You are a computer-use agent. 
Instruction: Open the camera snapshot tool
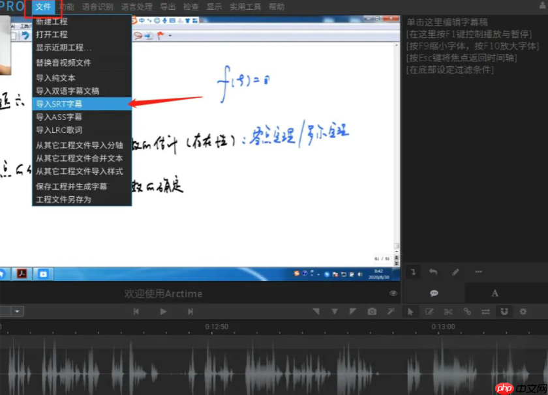point(372,312)
